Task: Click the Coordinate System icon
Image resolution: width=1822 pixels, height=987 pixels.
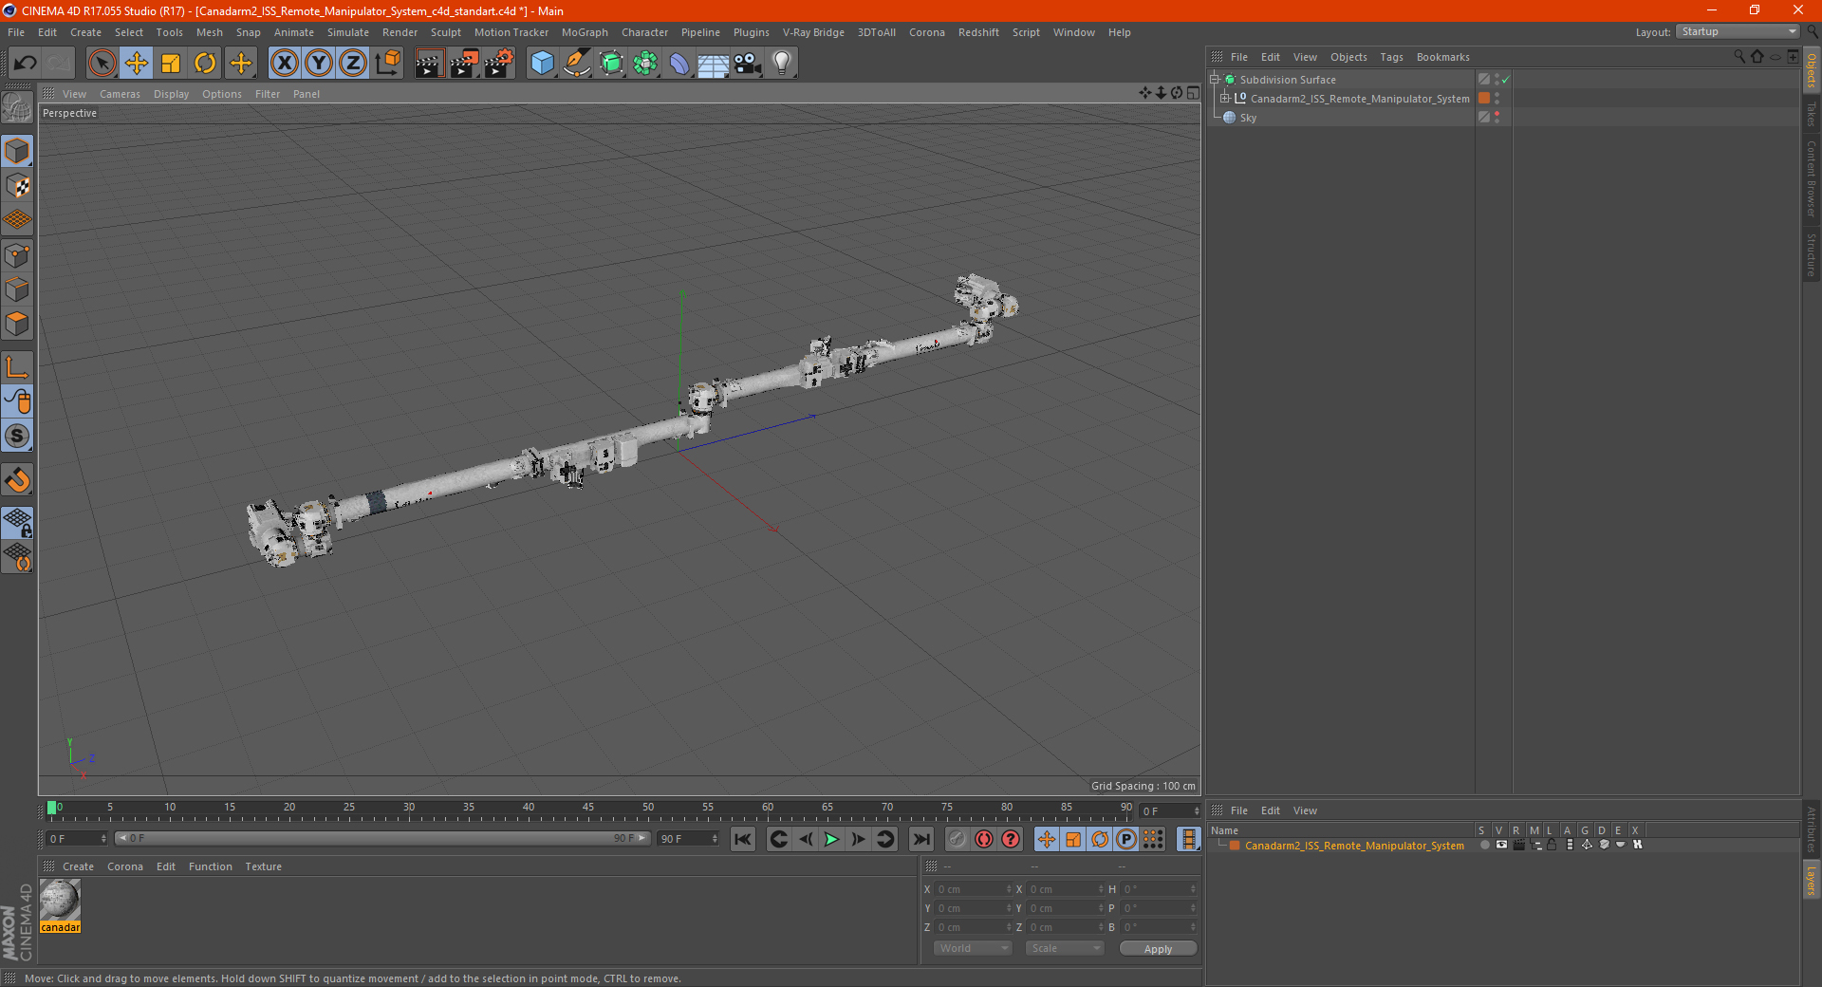Action: coord(387,64)
